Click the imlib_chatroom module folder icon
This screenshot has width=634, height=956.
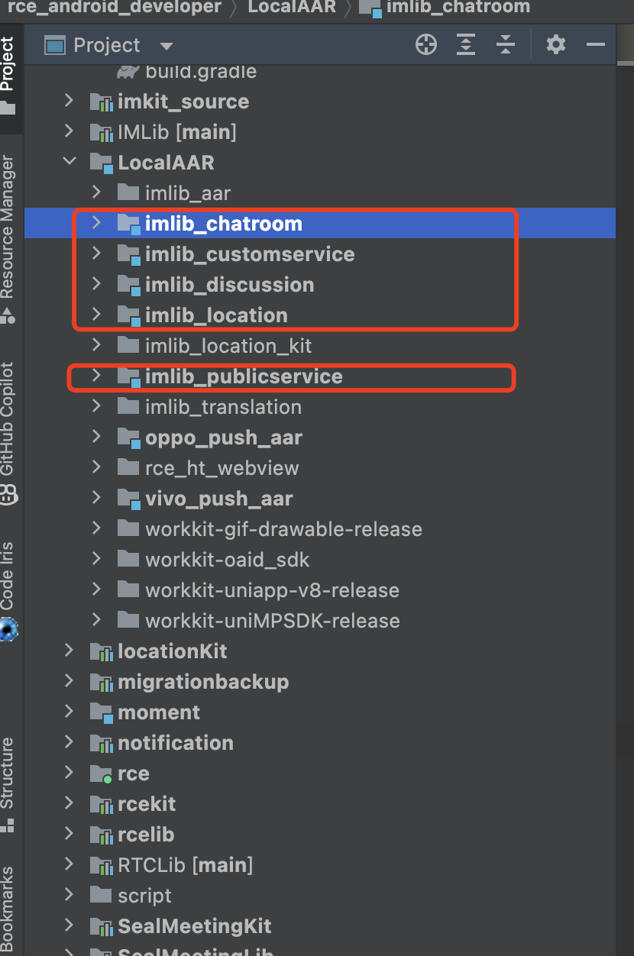tap(128, 224)
